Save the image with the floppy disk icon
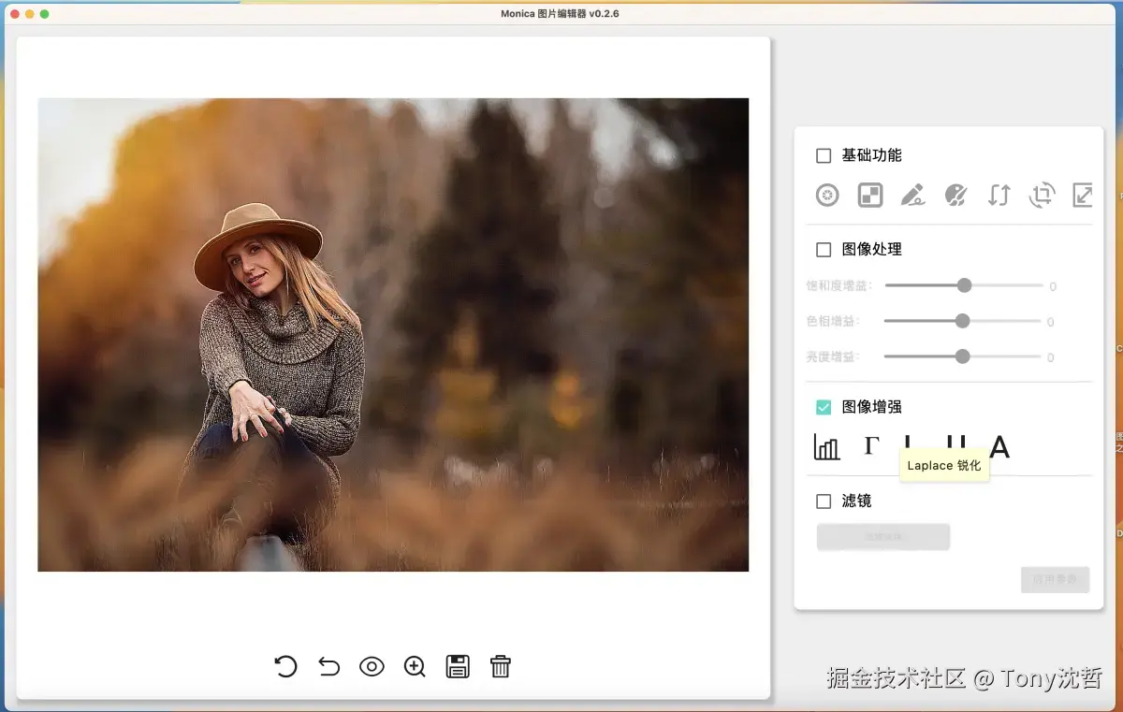This screenshot has height=712, width=1123. [458, 666]
